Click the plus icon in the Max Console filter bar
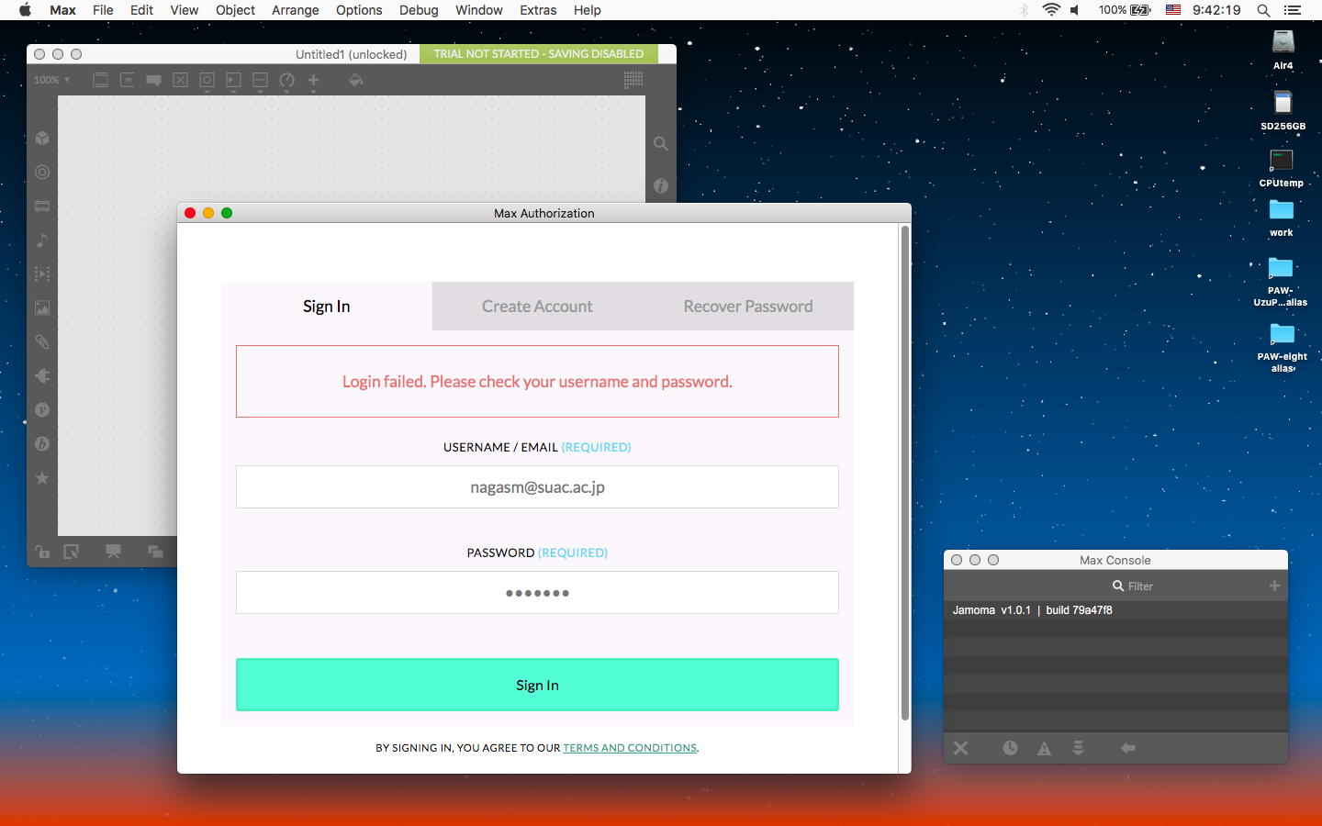1322x826 pixels. click(1274, 586)
